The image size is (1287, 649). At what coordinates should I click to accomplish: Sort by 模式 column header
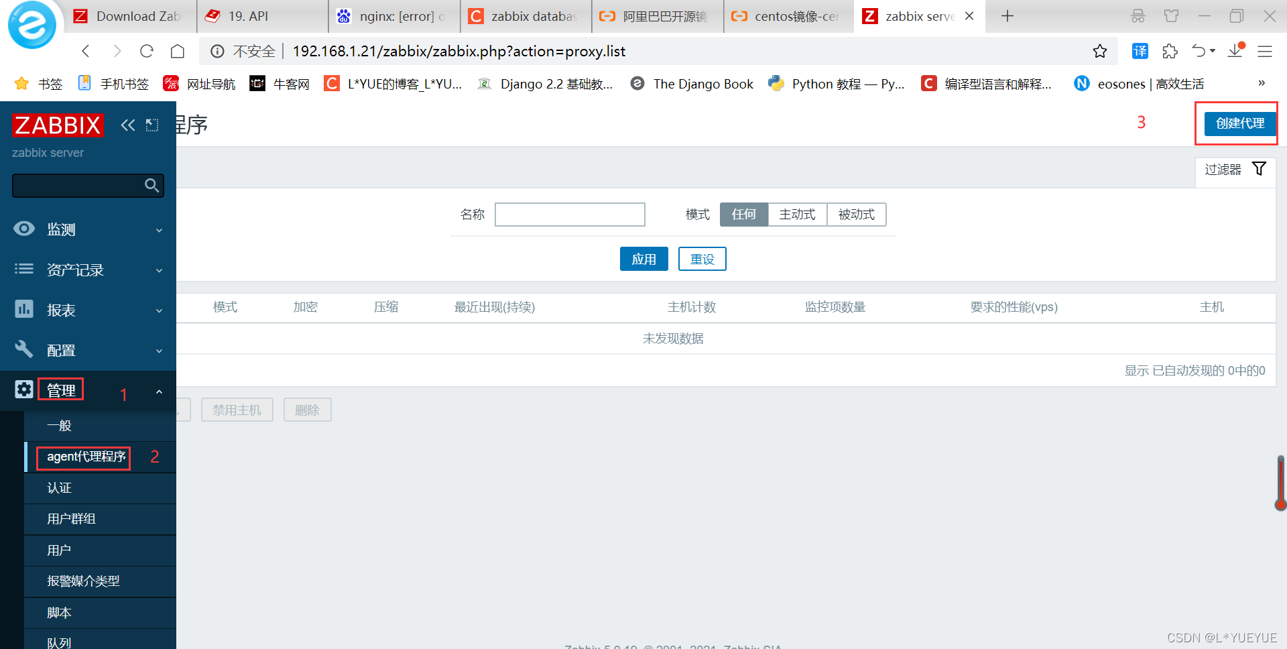click(x=225, y=307)
